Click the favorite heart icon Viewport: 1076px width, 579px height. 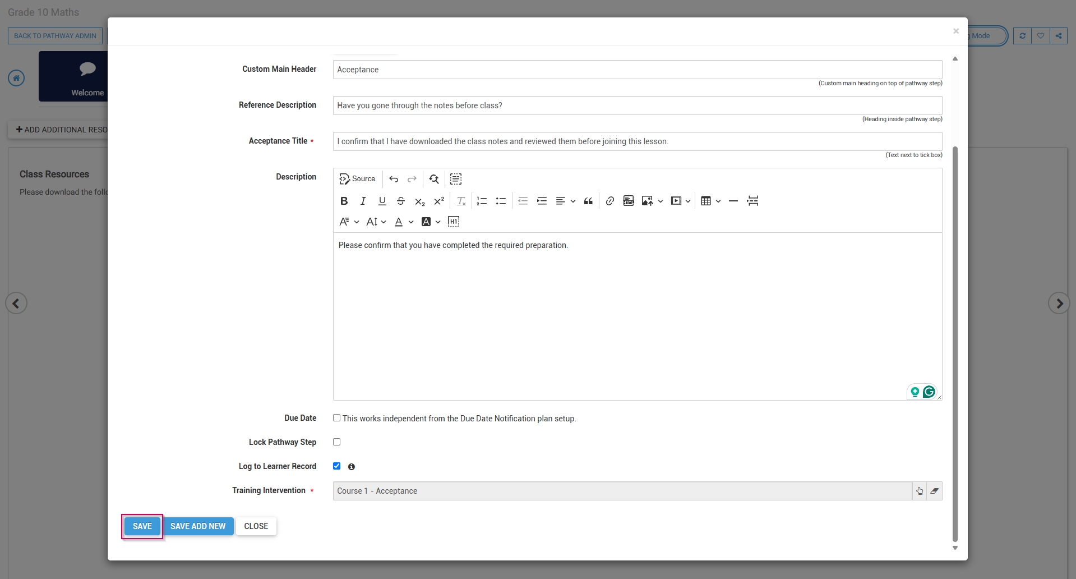pos(1041,36)
